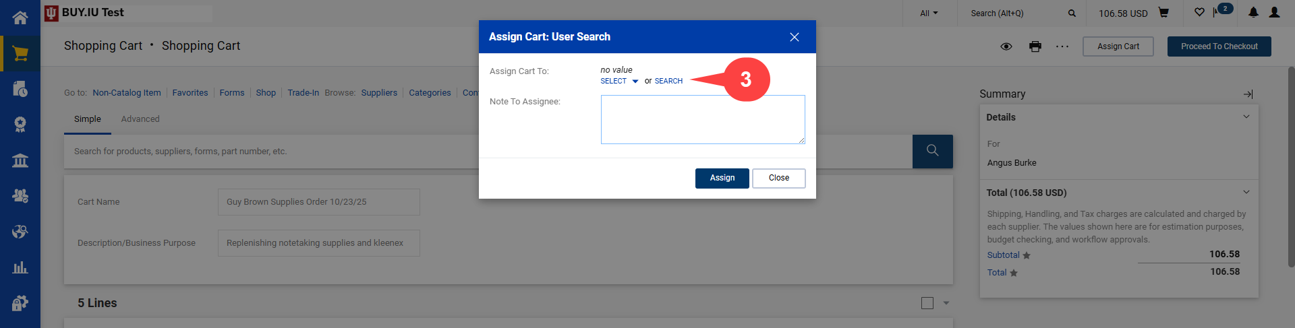The image size is (1295, 328).
Task: Collapse the Details section chevron
Action: (x=1246, y=117)
